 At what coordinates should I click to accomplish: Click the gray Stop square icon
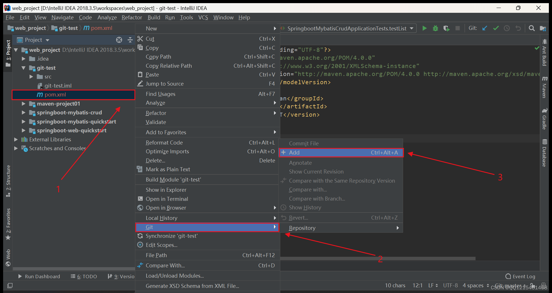[457, 28]
